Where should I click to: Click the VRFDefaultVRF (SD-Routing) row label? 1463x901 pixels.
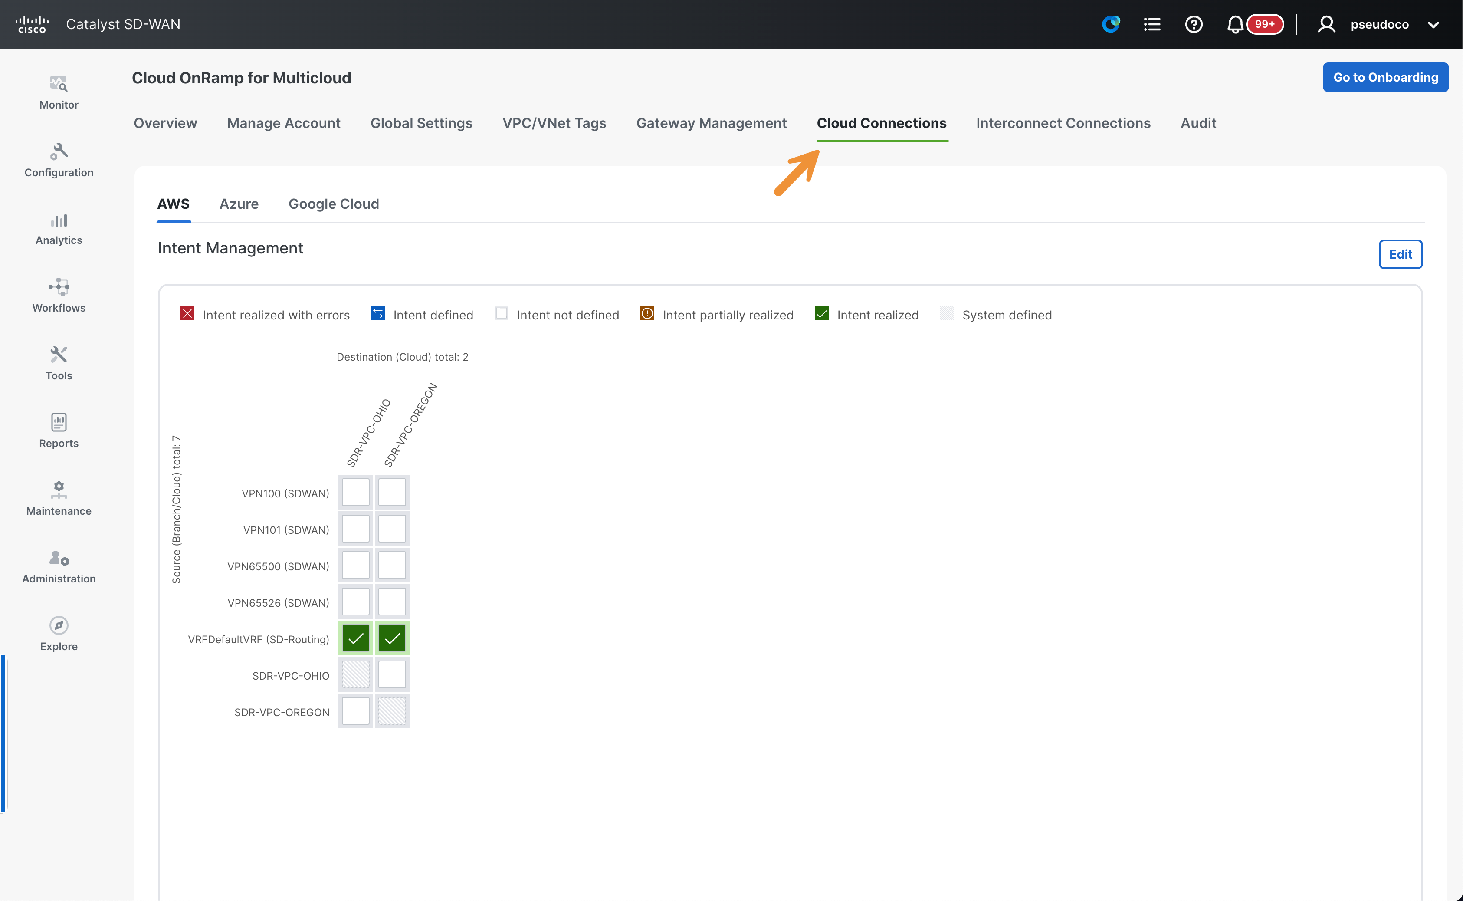point(259,639)
